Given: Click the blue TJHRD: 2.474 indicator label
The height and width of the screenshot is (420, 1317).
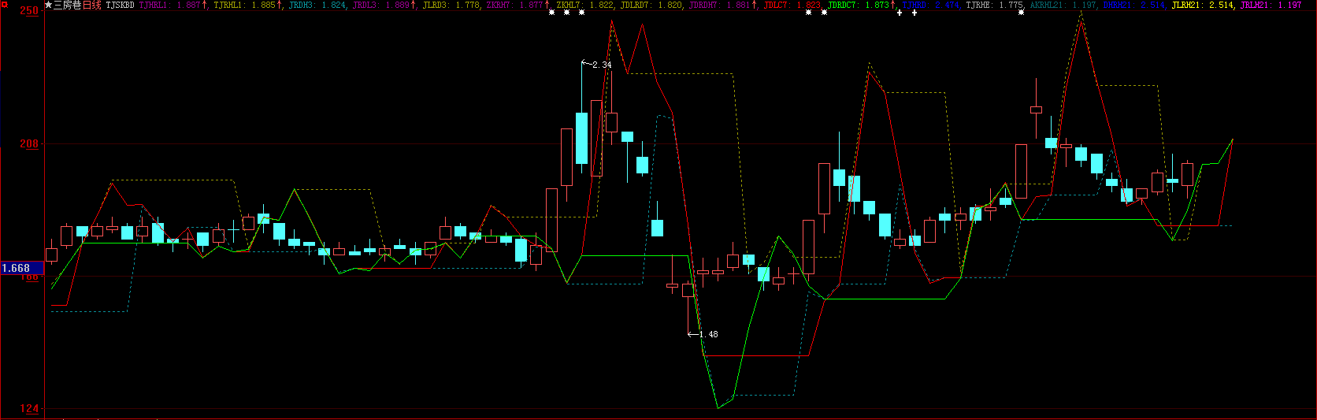Looking at the screenshot, I should 931,5.
